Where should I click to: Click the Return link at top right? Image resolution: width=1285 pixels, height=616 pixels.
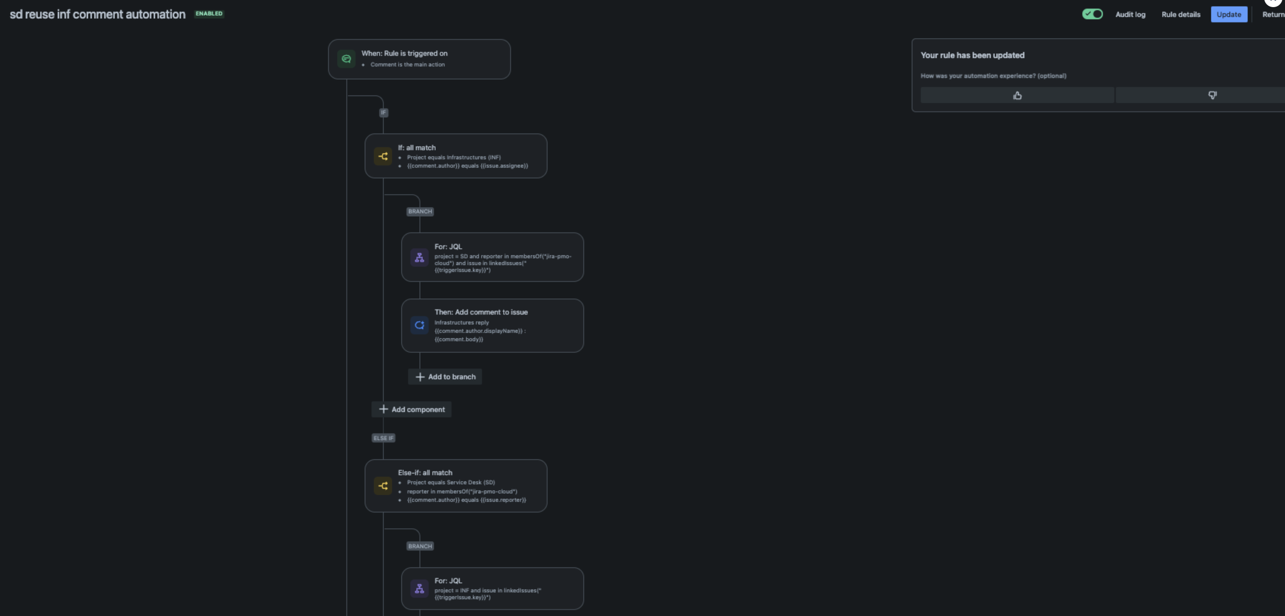click(1273, 14)
